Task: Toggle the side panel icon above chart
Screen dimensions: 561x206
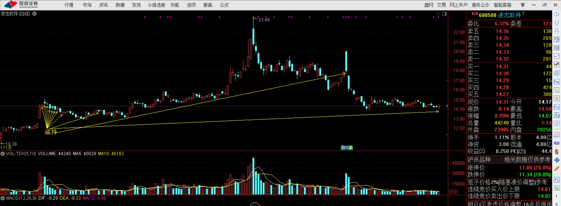Action: 444,14
